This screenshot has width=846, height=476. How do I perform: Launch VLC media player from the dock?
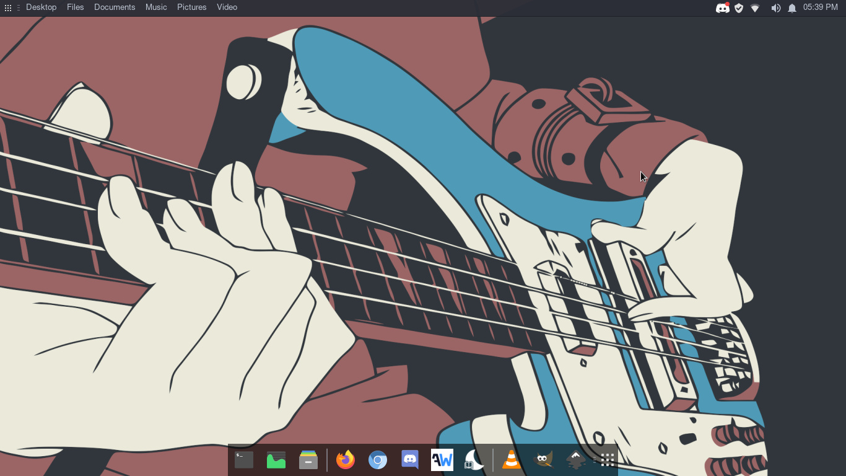point(512,460)
